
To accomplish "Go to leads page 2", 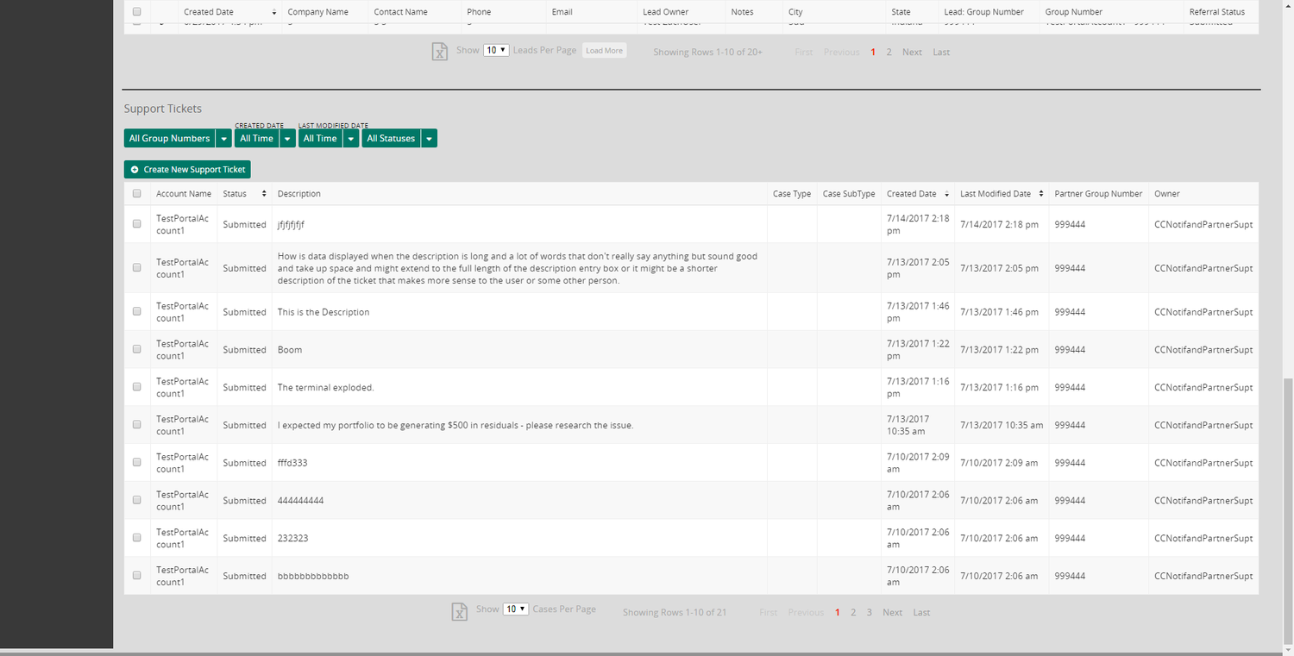I will pyautogui.click(x=889, y=52).
